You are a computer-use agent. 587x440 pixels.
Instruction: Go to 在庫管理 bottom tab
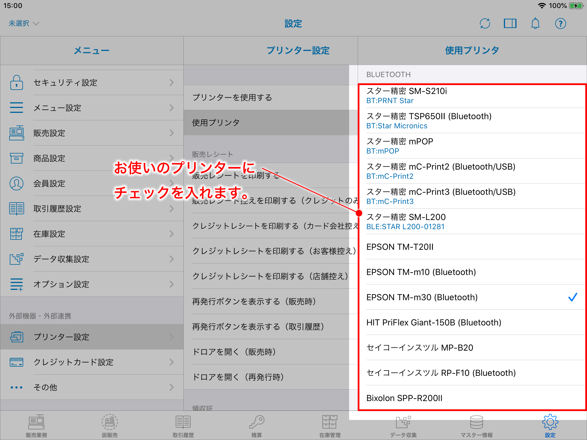(x=330, y=426)
